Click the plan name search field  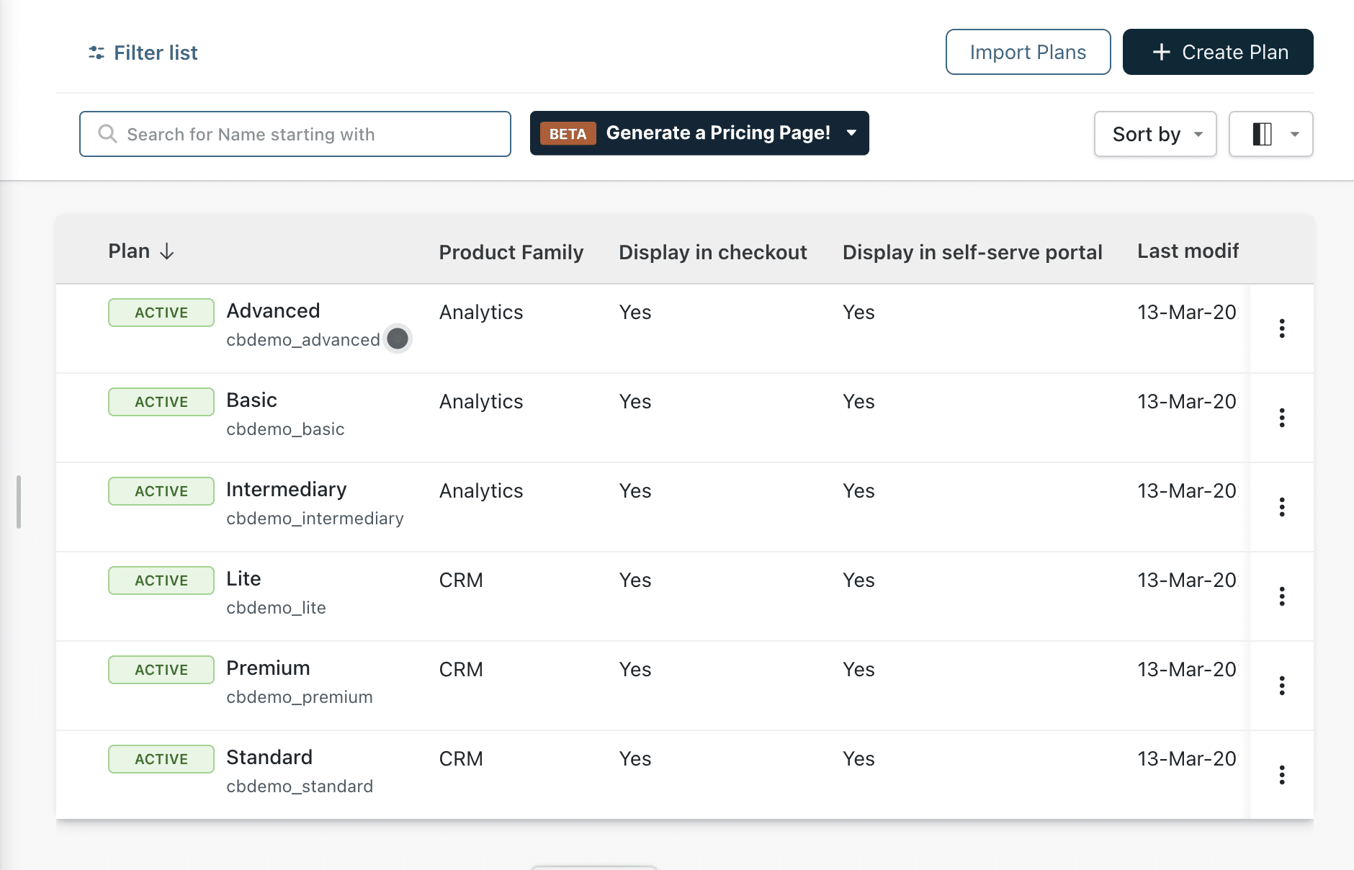295,134
